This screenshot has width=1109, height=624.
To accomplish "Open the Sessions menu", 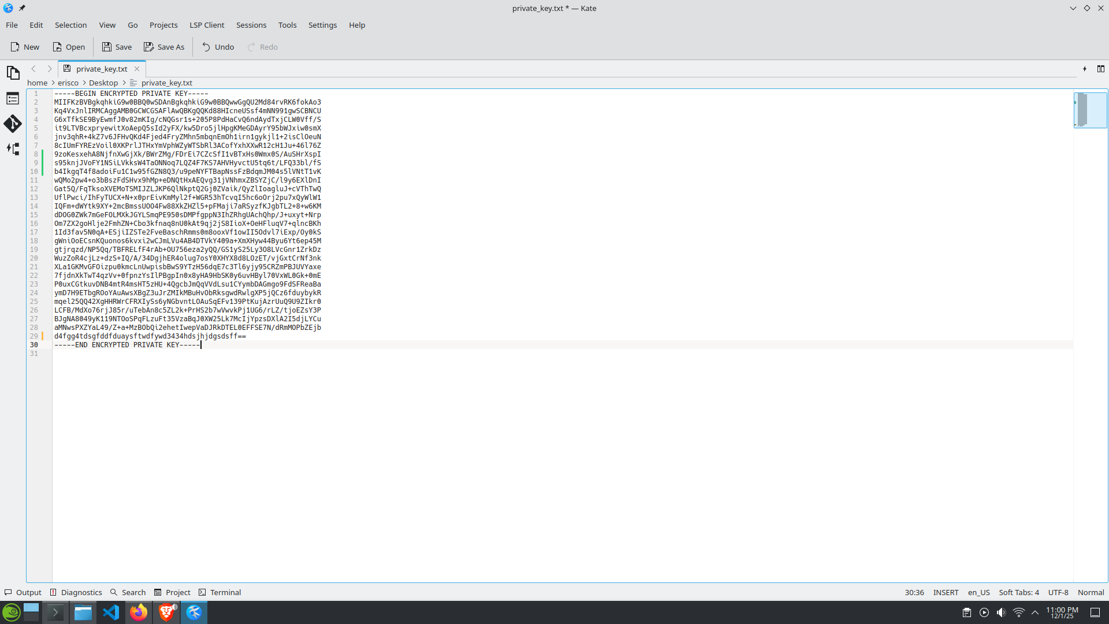I will pyautogui.click(x=251, y=25).
